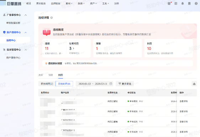The image size is (200, 137).
Task: Open 审核数据诊断 in the sidebar
Action: (13, 23)
